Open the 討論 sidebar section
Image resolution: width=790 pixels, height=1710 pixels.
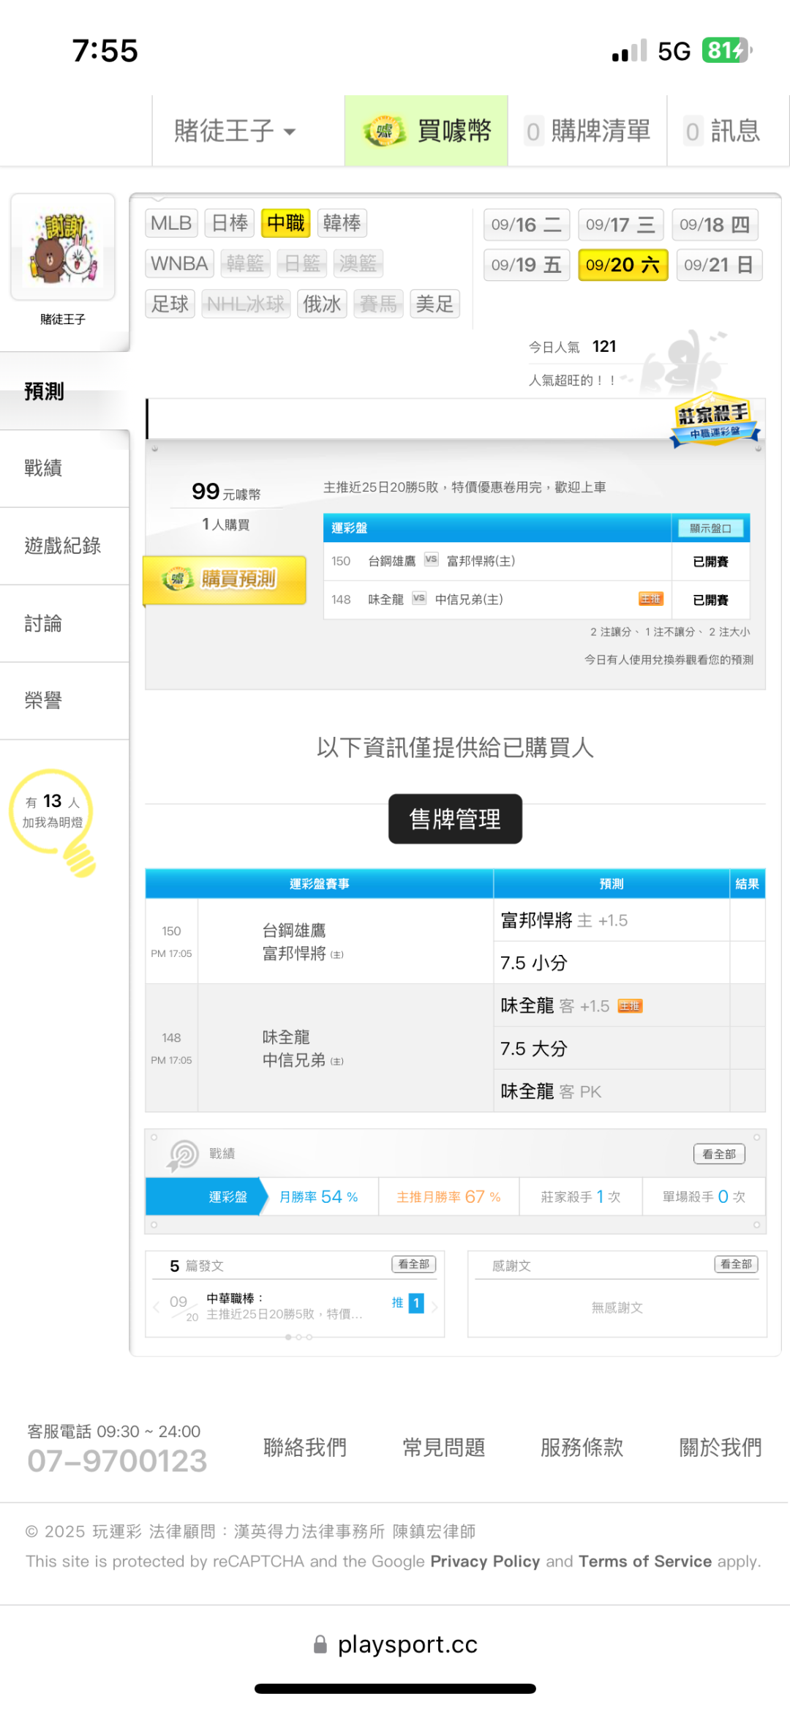64,623
